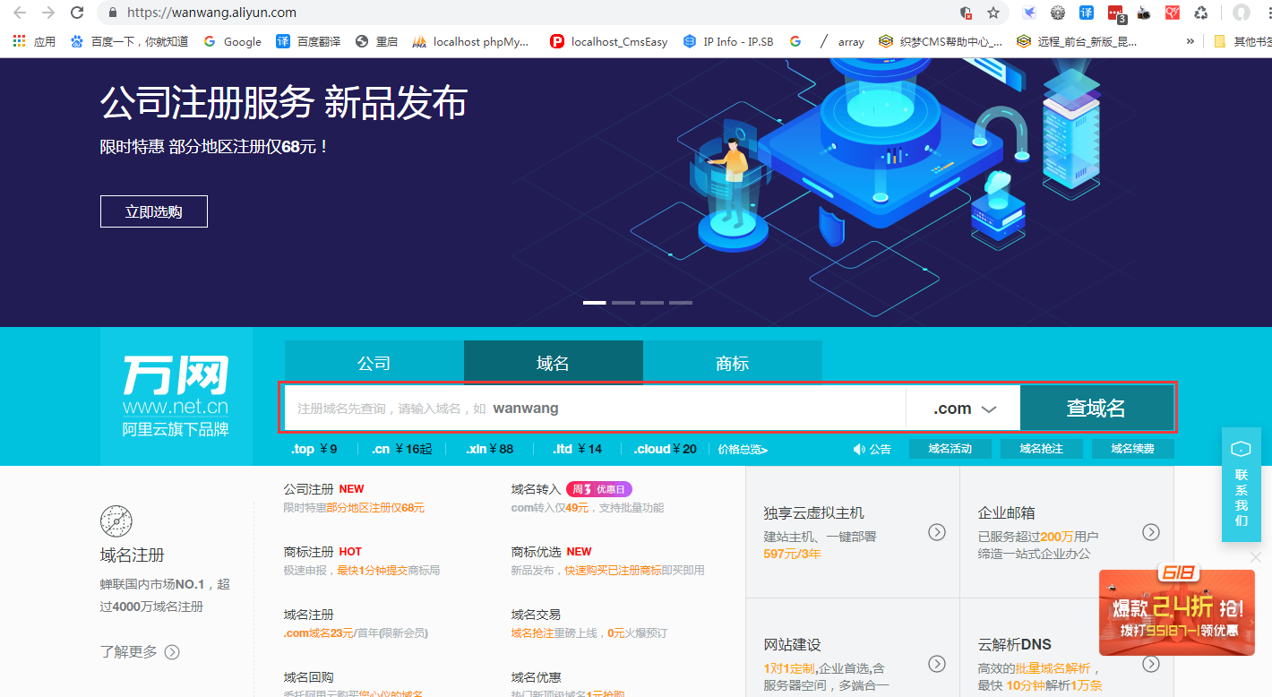Open the 域名续费 button
1272x697 pixels.
(1133, 449)
